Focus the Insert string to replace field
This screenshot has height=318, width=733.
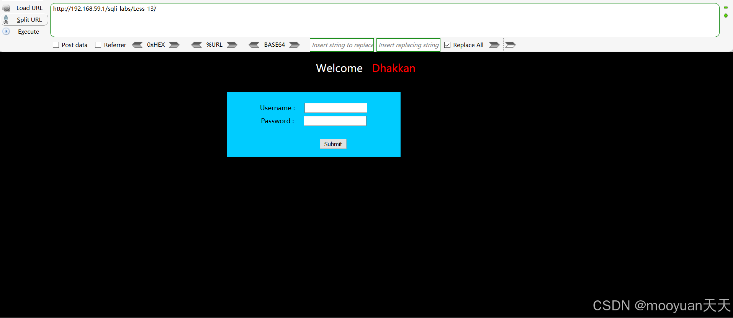tap(342, 45)
